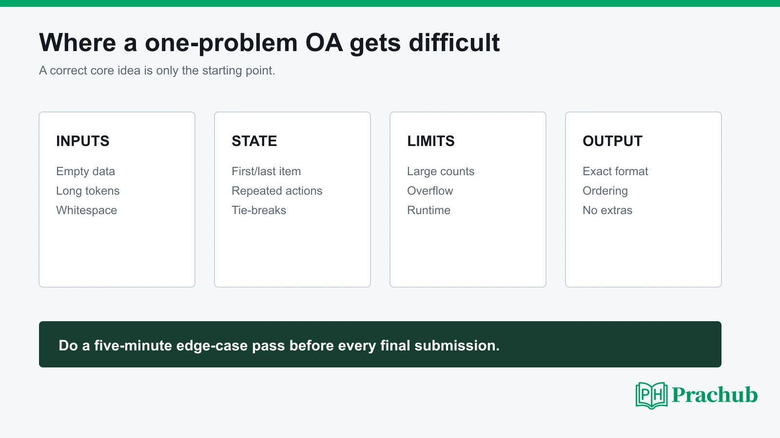The image size is (780, 438).
Task: Click the Exact format entry
Action: pos(615,171)
